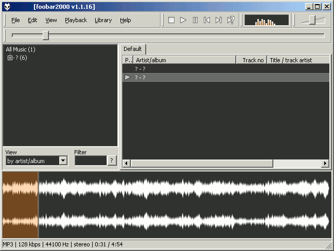Click the seekbar slider thumb

click(x=46, y=35)
